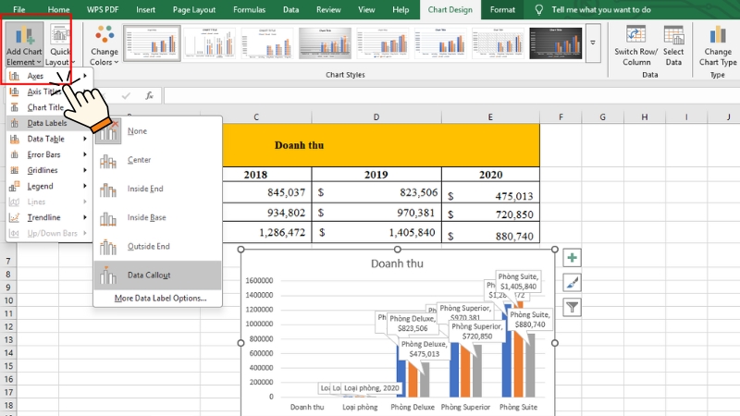740x416 pixels.
Task: Click the Gridlines icon in menu
Action: 14,170
